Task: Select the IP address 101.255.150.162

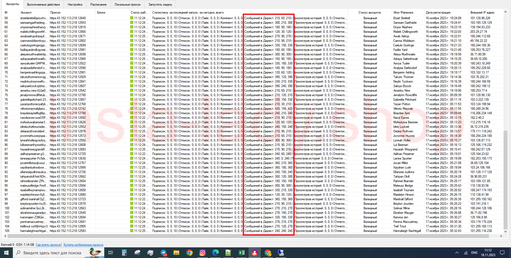Action: point(481,199)
